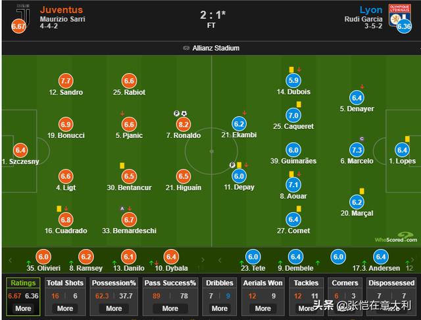This screenshot has width=421, height=320.
Task: Open the Total Shots stat tab
Action: 65,283
